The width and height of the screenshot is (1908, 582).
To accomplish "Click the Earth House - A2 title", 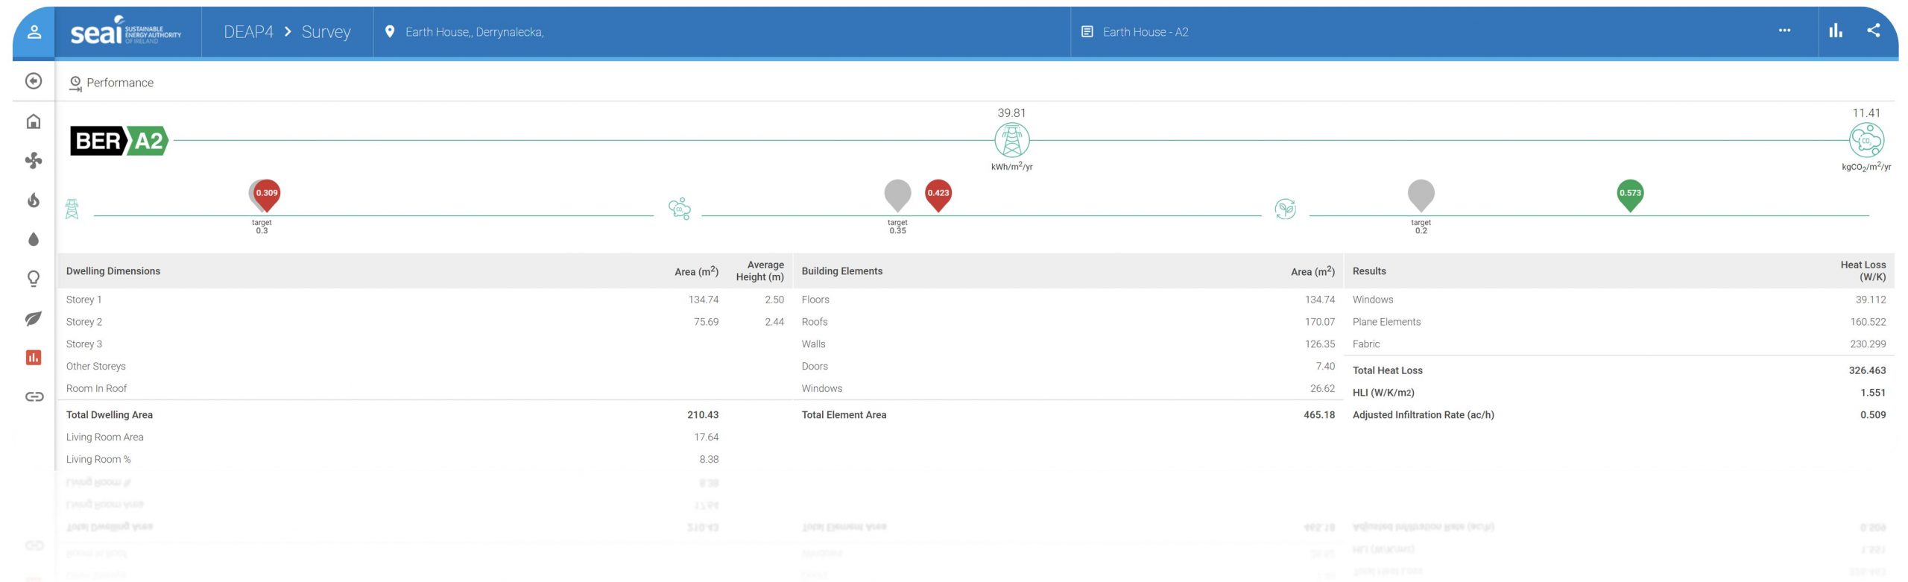I will pos(1145,32).
